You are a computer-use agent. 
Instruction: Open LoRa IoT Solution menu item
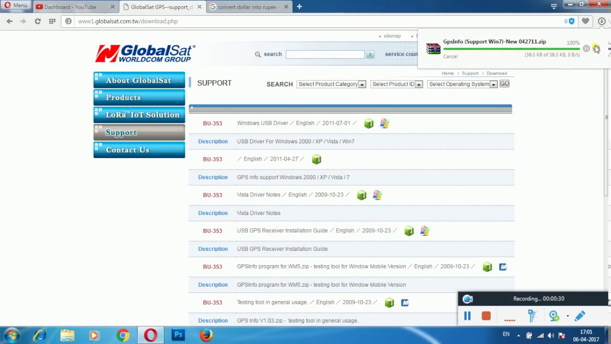click(139, 115)
